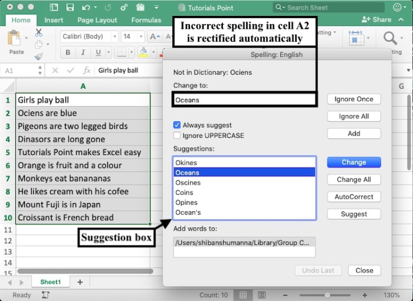The width and height of the screenshot is (413, 301).
Task: Click the Add button in Spelling dialog
Action: tap(354, 133)
